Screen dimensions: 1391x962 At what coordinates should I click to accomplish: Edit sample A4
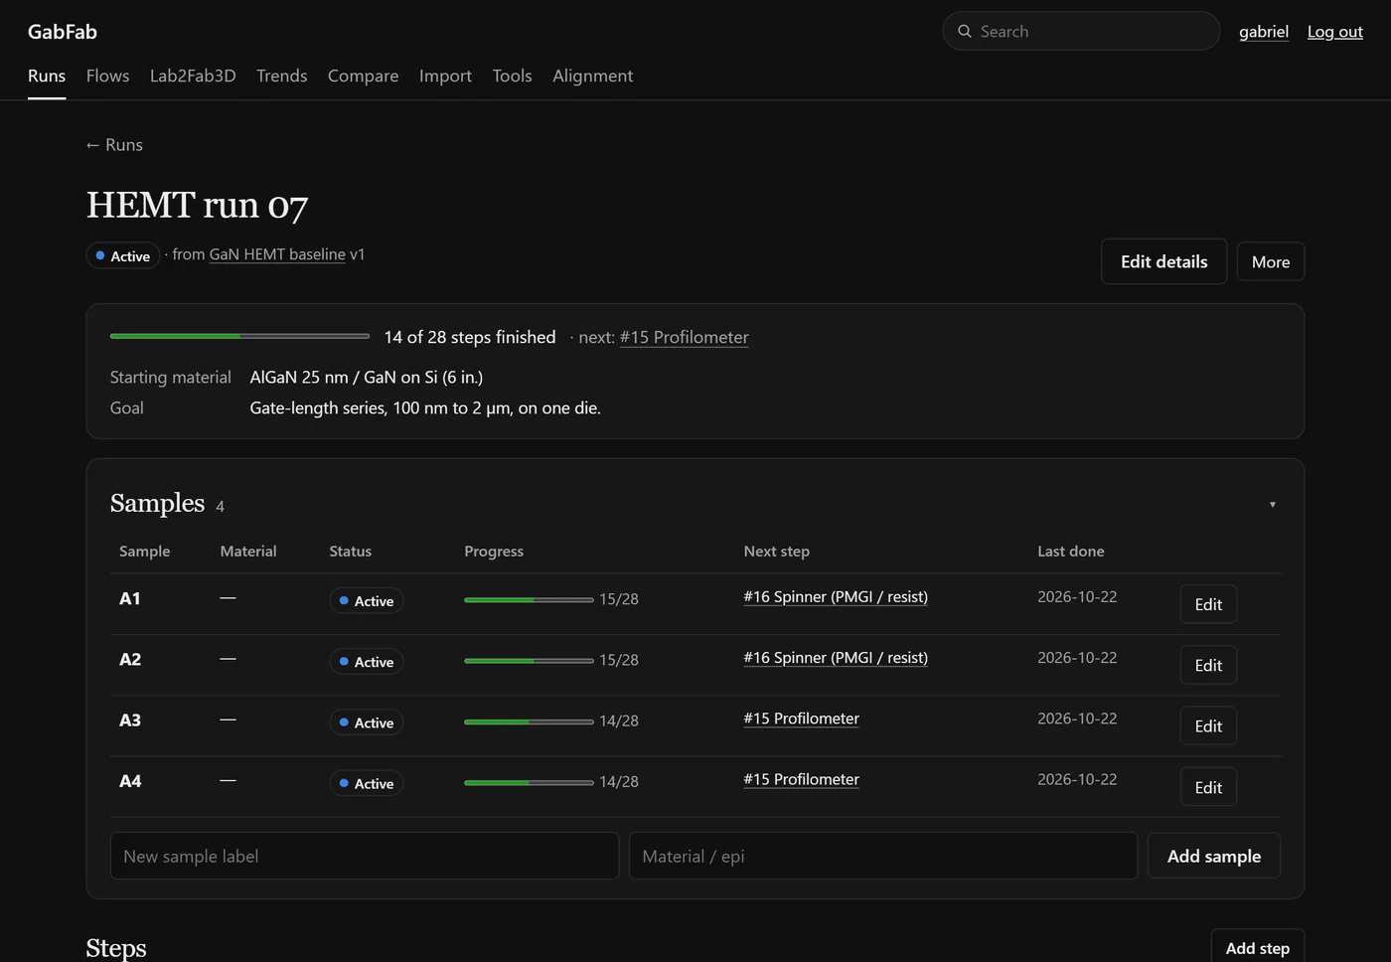coord(1208,787)
